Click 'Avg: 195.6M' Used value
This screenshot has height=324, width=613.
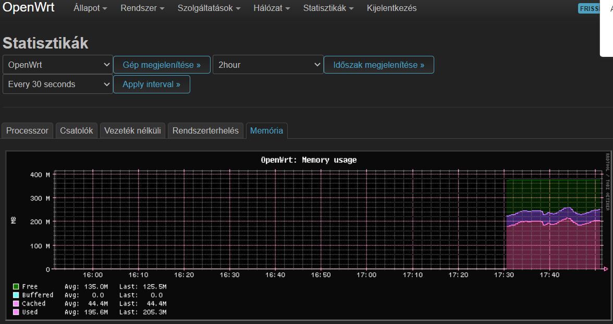pyautogui.click(x=86, y=312)
